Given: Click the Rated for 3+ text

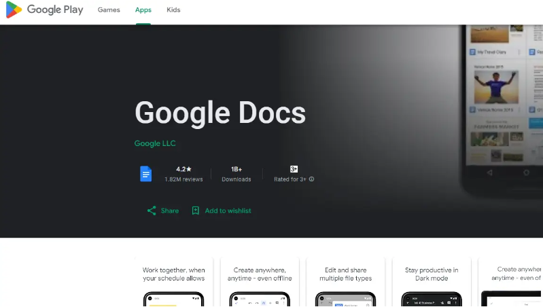Looking at the screenshot, I should pyautogui.click(x=290, y=179).
